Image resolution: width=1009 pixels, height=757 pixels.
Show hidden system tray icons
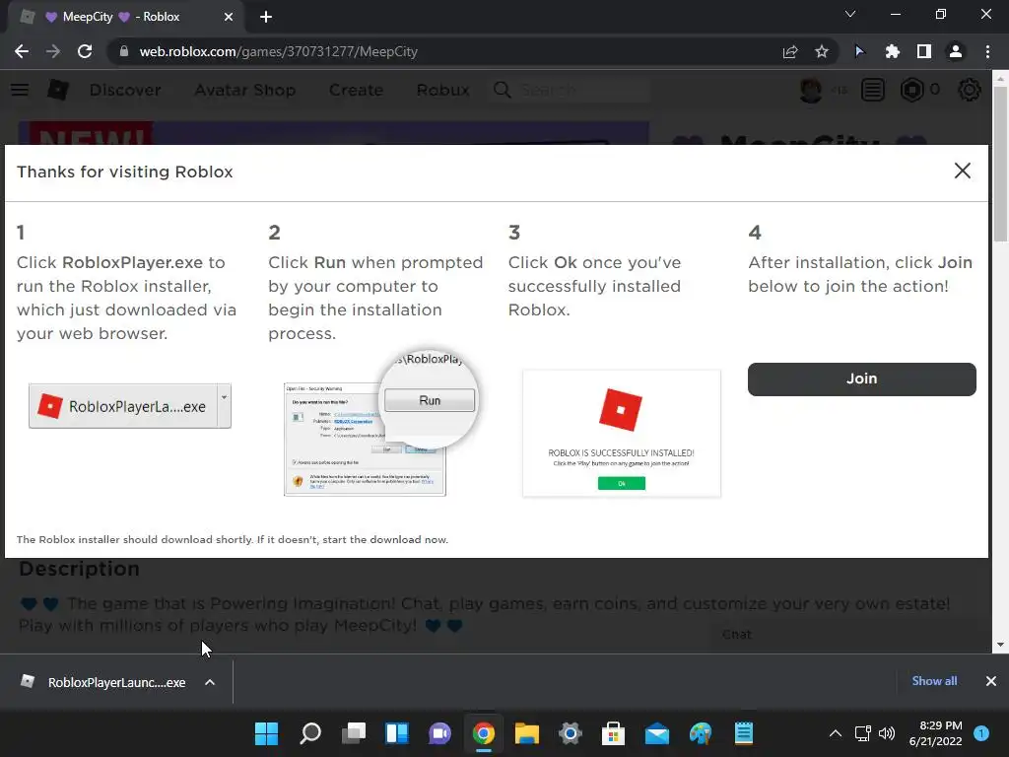click(835, 733)
